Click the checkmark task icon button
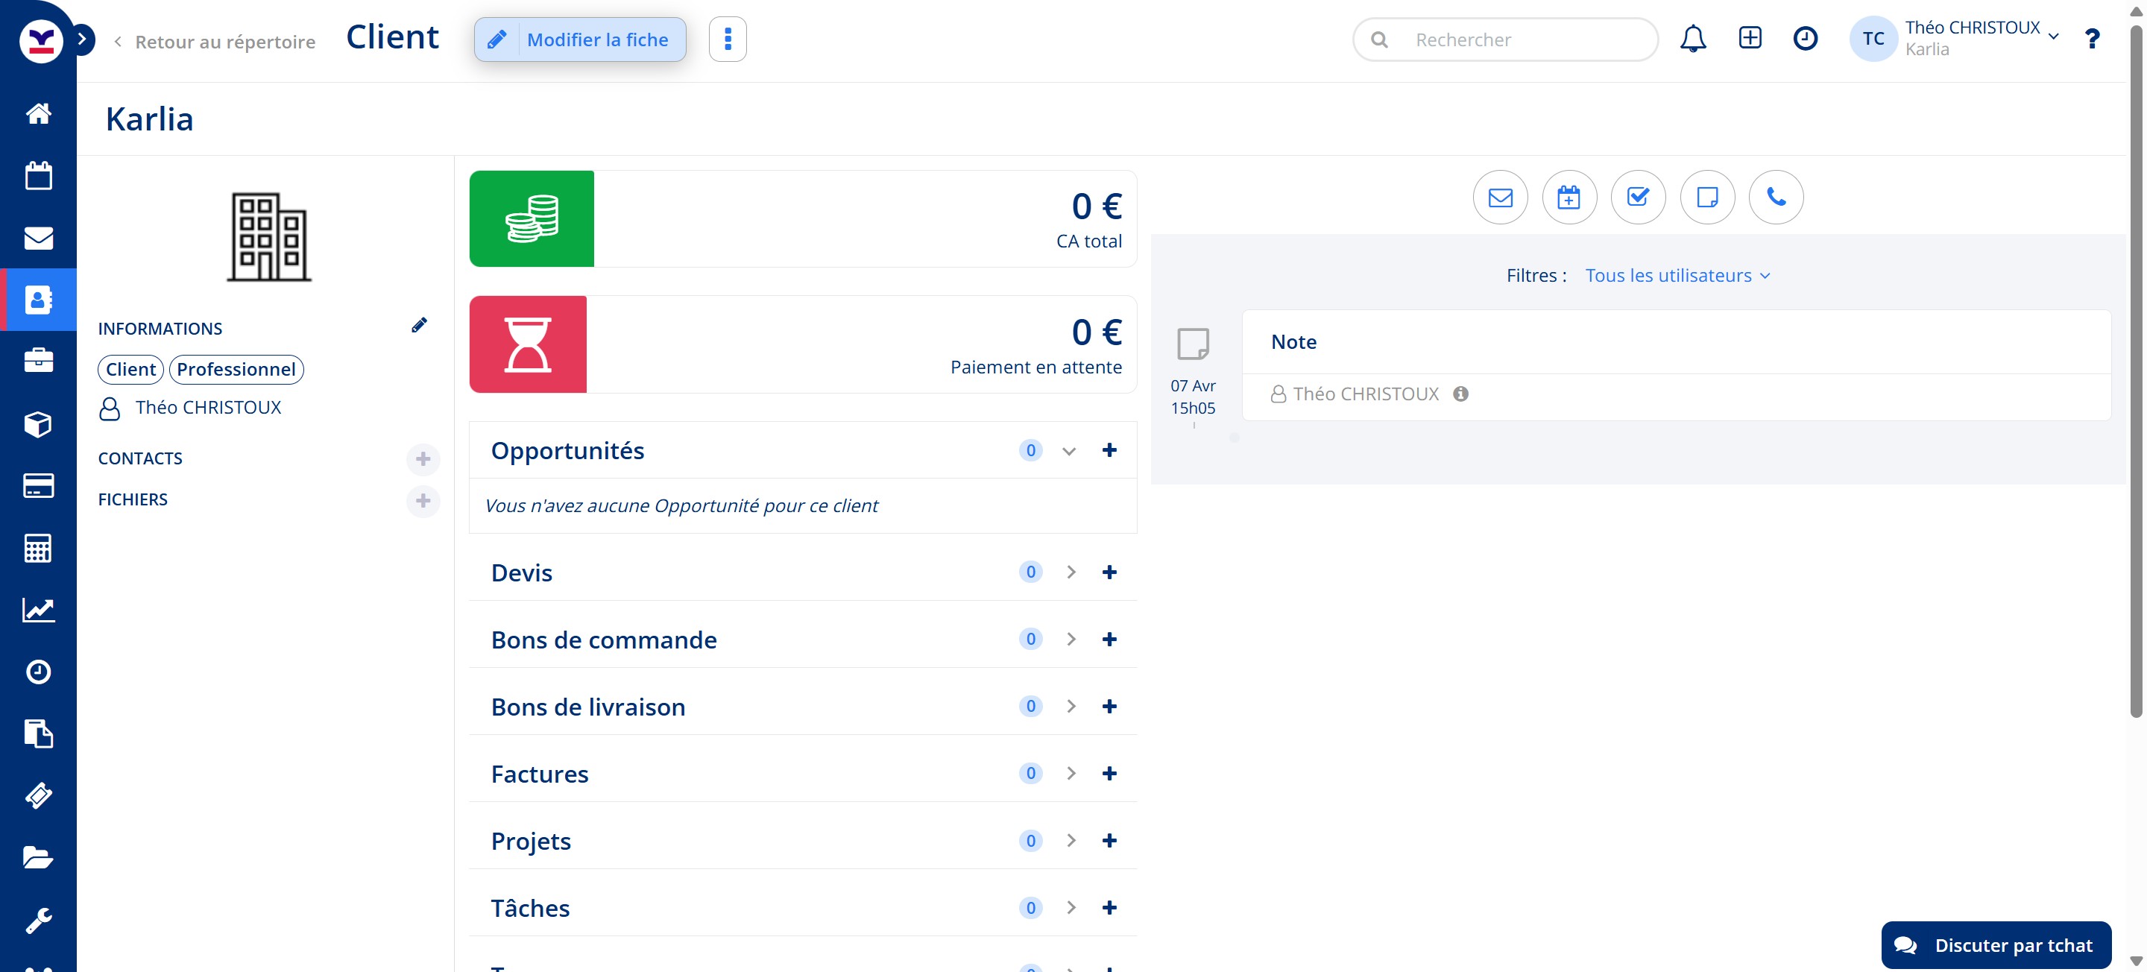This screenshot has height=972, width=2147. (x=1638, y=198)
